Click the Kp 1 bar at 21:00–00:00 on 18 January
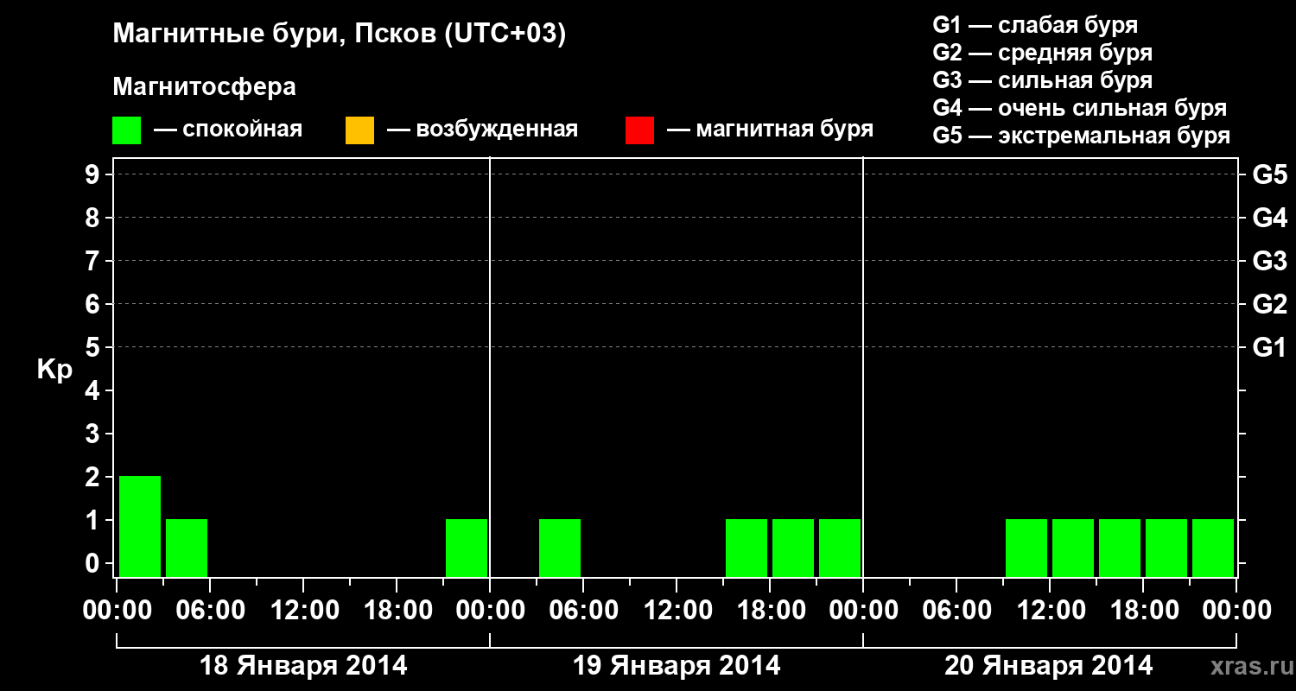 click(467, 548)
